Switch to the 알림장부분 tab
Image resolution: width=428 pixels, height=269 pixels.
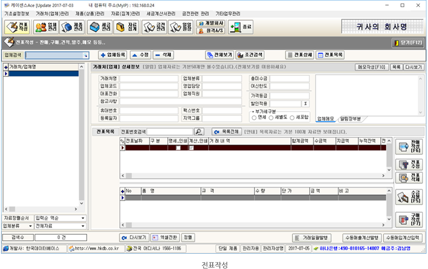coord(350,119)
